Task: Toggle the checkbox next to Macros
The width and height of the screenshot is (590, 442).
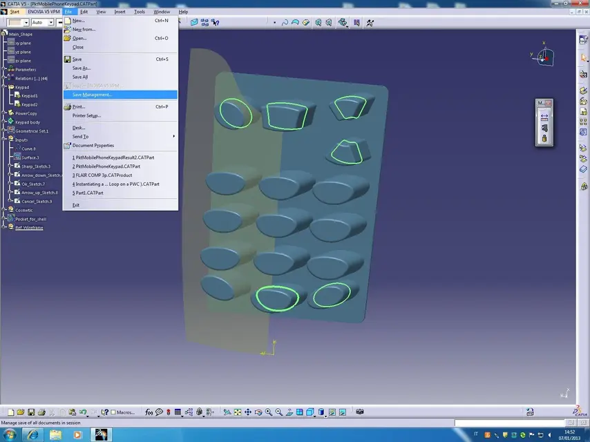Action: (x=113, y=412)
